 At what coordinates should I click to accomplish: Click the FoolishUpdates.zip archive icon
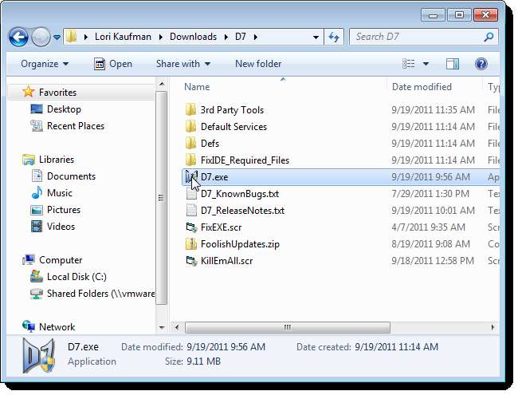tap(191, 244)
